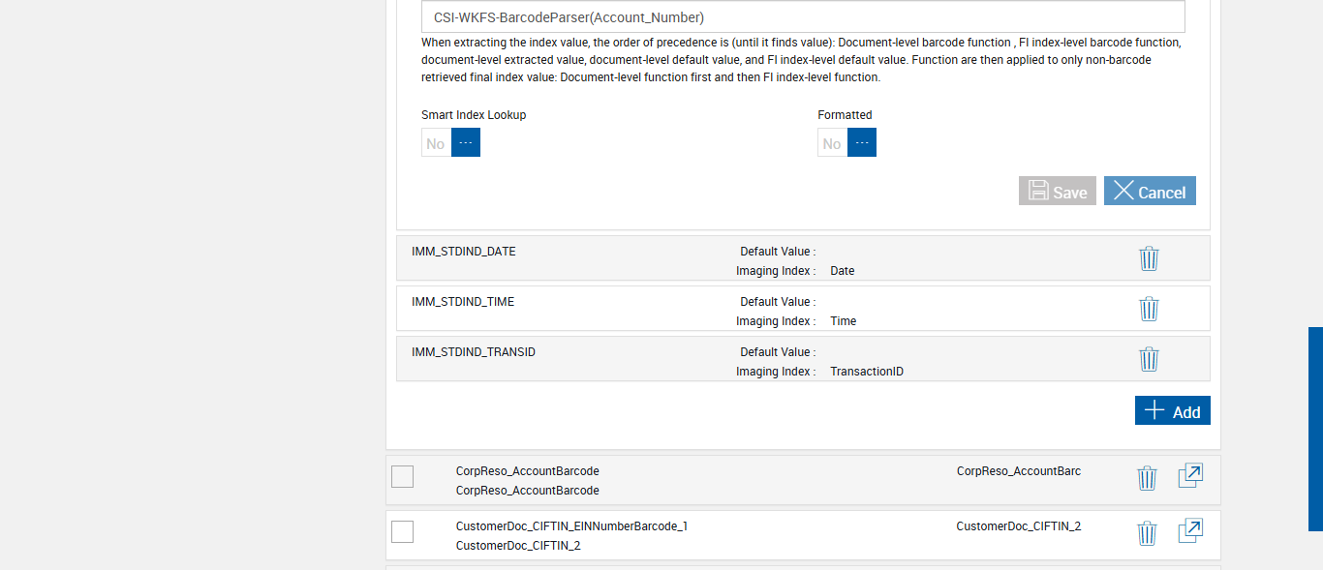Toggle the Formatted switch
The width and height of the screenshot is (1323, 570).
point(847,142)
